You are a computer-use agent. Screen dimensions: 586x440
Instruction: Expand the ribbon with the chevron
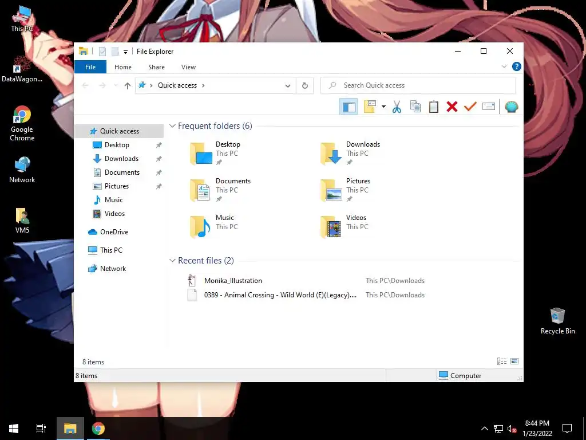[504, 66]
